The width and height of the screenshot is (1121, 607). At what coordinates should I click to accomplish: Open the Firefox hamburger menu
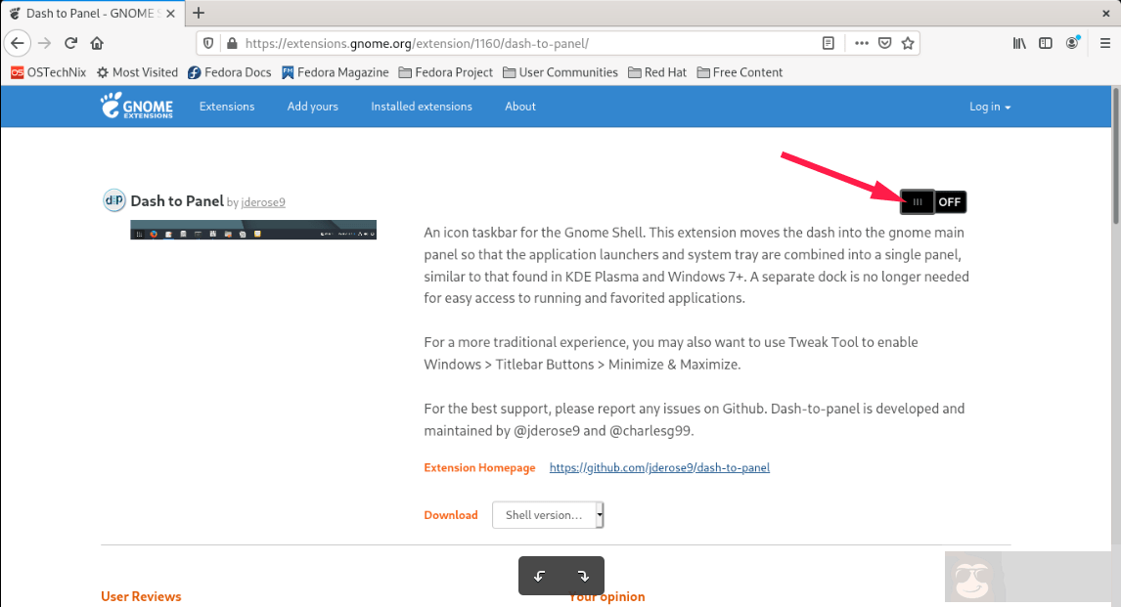(x=1104, y=44)
